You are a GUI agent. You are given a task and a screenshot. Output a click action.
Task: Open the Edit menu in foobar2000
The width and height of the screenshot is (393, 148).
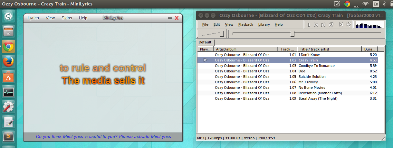click(217, 24)
